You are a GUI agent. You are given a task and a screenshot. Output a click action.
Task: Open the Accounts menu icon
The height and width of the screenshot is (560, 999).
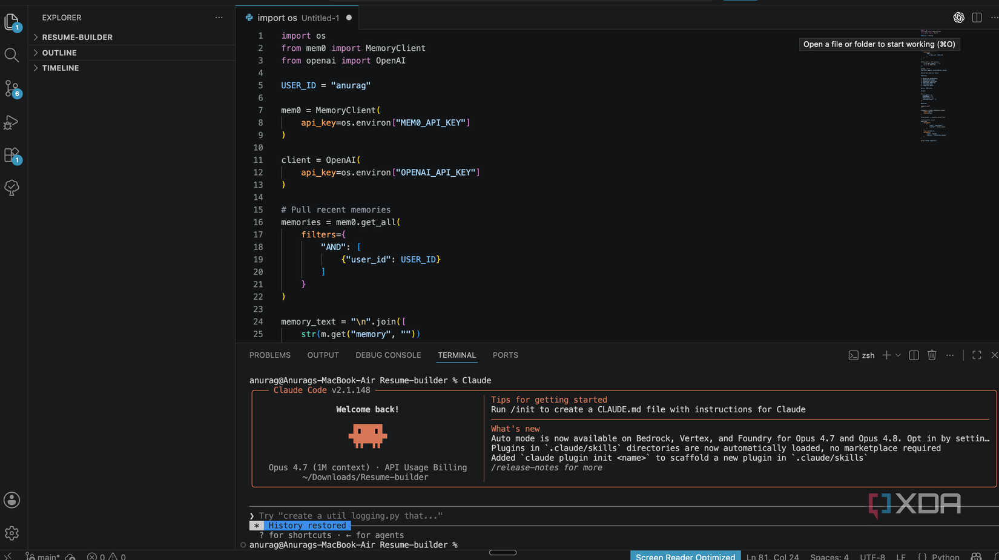(12, 500)
